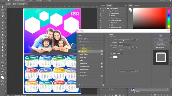Switch to the History tab
The height and width of the screenshot is (96, 172).
(x=103, y=5)
